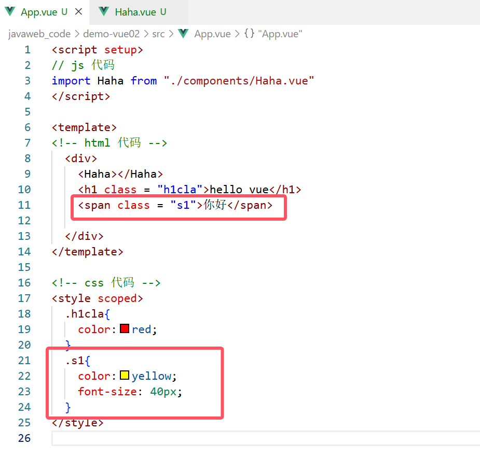Open demo-vue02 breadcrumb folder
480x474 pixels.
coord(112,34)
